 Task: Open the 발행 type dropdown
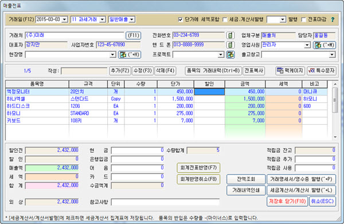pyautogui.click(x=283, y=20)
